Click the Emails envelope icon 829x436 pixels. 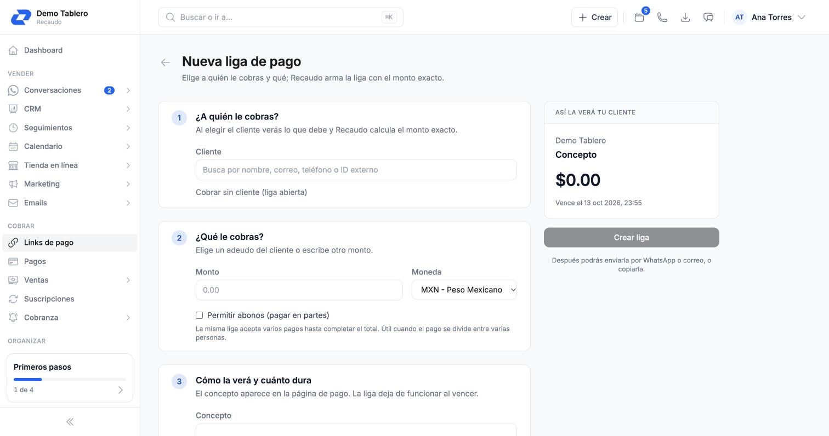pos(13,203)
